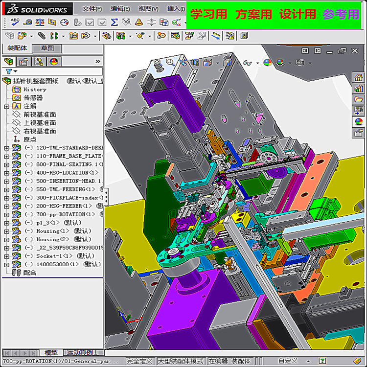Expand the 600-FINAL-SEATING tree node
Screen dimensions: 367x367
click(6, 165)
